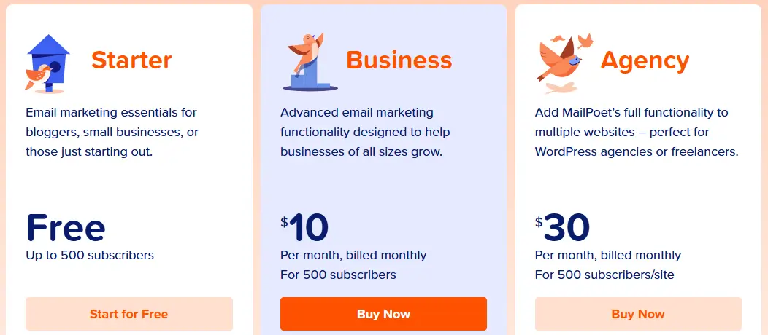The image size is (768, 335).
Task: Click the $10 price in Business plan
Action: pyautogui.click(x=304, y=228)
